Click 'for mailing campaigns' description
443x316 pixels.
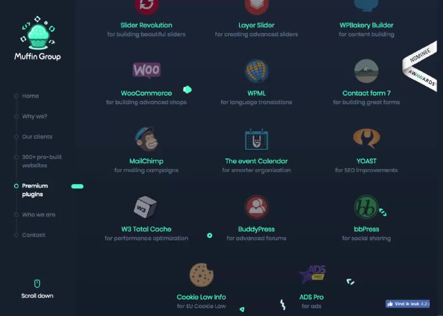(x=147, y=171)
